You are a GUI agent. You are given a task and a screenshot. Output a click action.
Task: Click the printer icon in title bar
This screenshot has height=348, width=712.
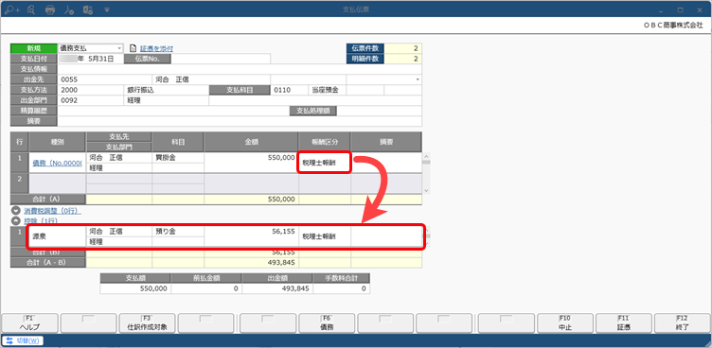[50, 9]
